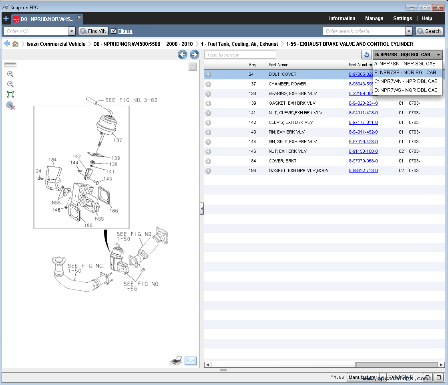The height and width of the screenshot is (385, 448).
Task: Click the Enter VIN input field
Action: click(x=36, y=31)
